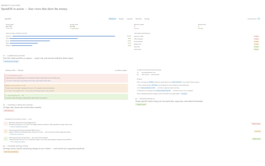Open the Price Escalation Clause card
The height and width of the screenshot is (166, 265).
tap(66, 88)
